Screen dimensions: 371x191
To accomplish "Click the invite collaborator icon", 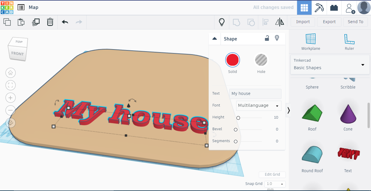I will click(350, 8).
